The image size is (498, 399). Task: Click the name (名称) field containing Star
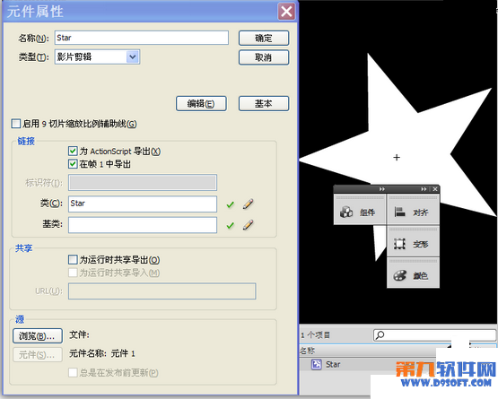(142, 38)
